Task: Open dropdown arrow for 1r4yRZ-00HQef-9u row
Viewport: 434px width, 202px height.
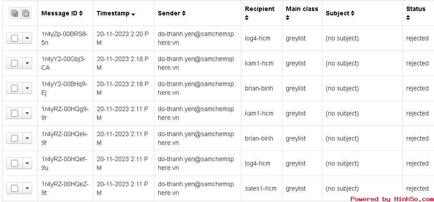Action: (x=27, y=164)
